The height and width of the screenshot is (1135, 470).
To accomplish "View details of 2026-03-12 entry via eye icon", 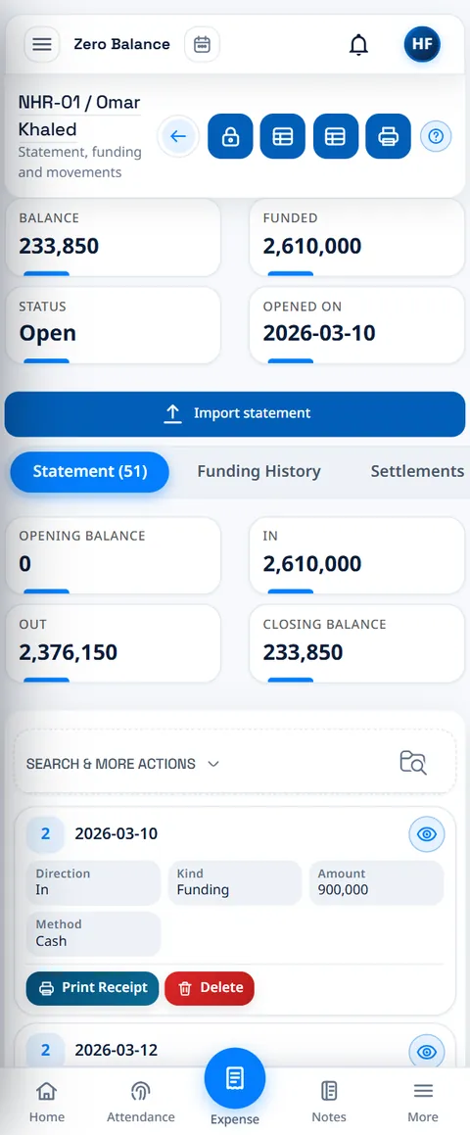I will [427, 1052].
